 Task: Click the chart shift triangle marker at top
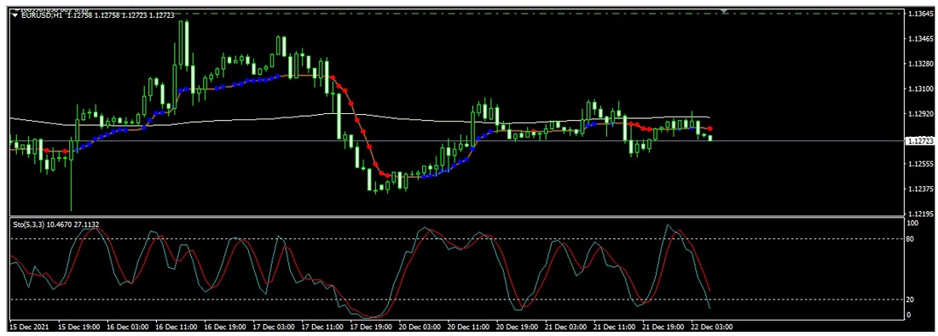click(725, 11)
